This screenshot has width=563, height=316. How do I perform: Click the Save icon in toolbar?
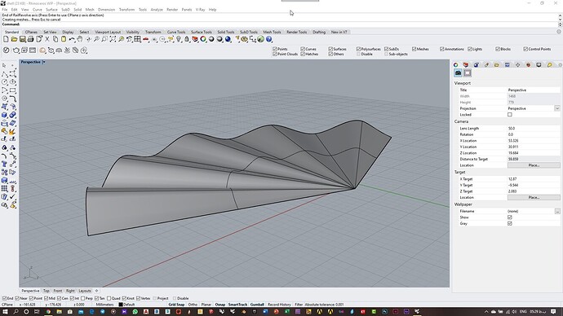coord(22,39)
